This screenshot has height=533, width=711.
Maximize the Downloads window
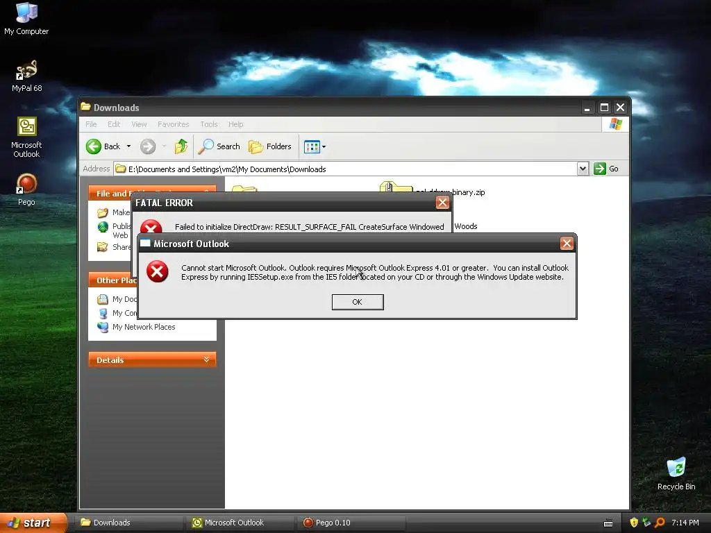(x=604, y=108)
